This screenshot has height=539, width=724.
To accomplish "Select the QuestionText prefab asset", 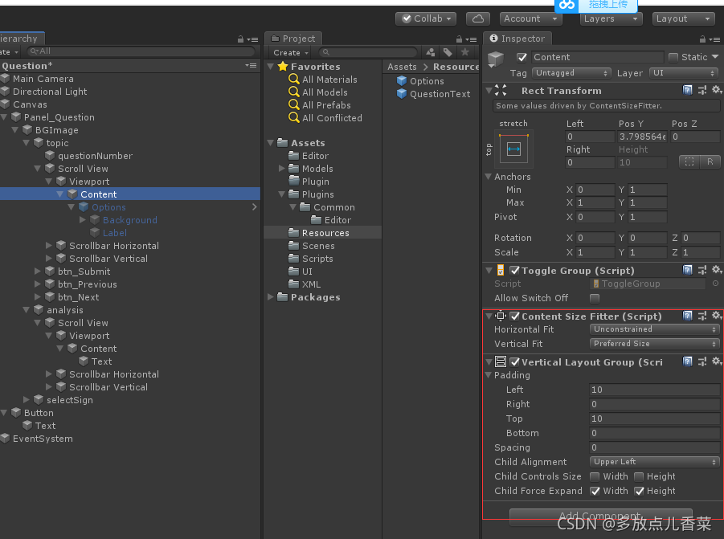I will pyautogui.click(x=434, y=94).
